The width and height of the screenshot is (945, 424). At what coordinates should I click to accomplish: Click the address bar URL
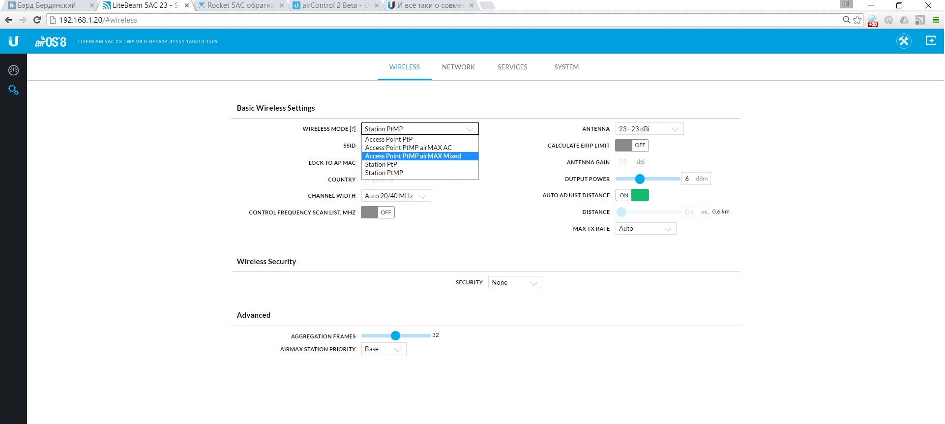click(98, 20)
